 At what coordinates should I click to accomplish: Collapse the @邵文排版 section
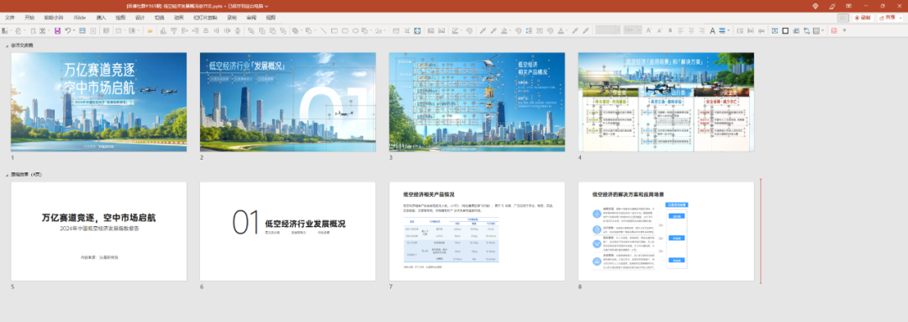[x=7, y=45]
